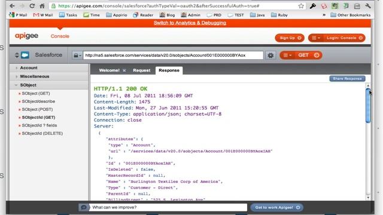Open the Appirio bookmarks folder

click(x=117, y=15)
